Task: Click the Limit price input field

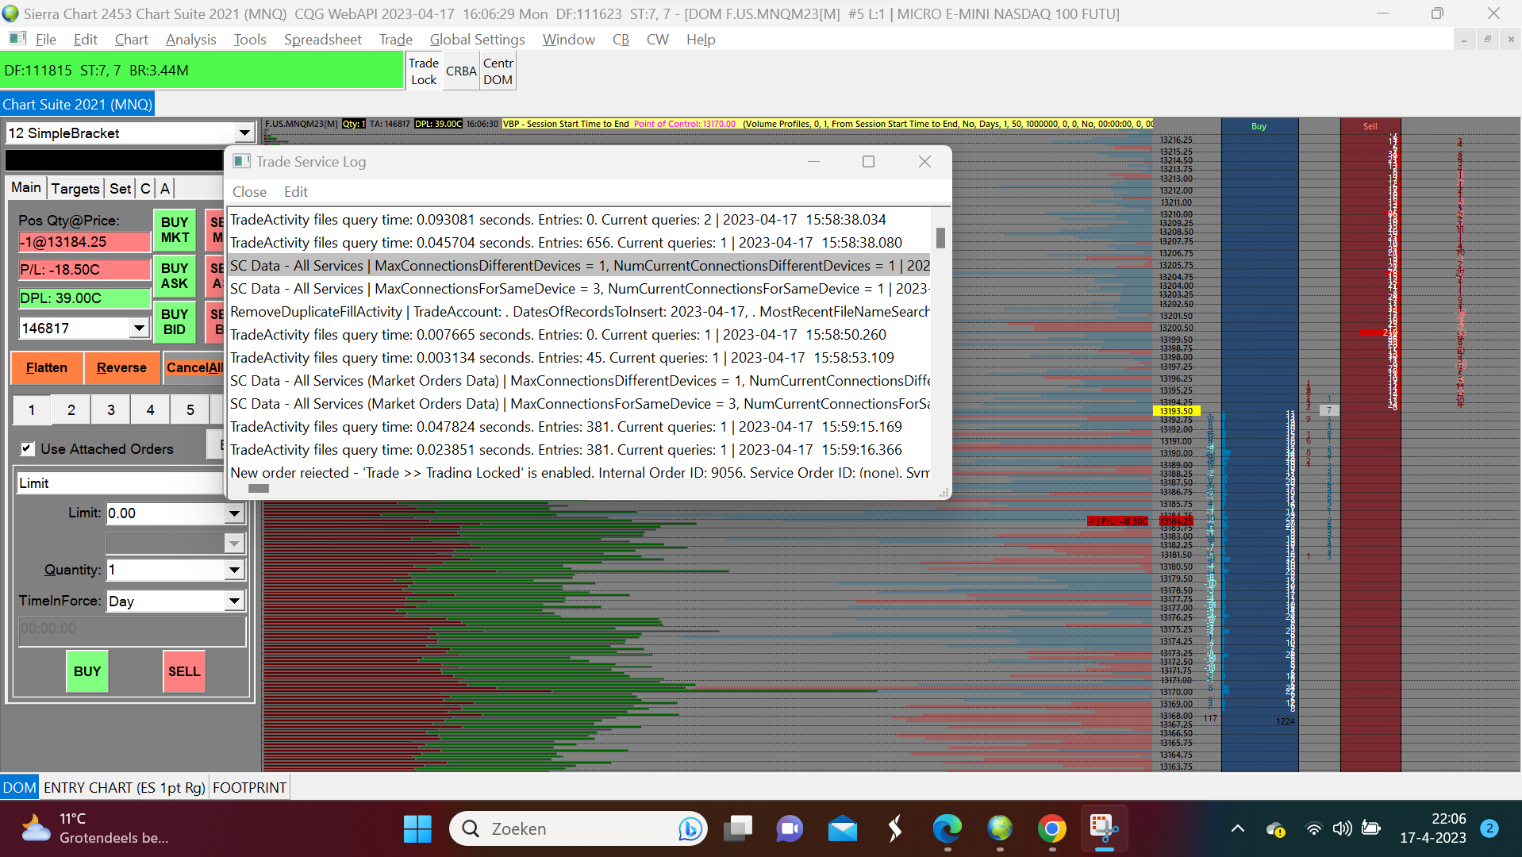Action: coord(166,513)
